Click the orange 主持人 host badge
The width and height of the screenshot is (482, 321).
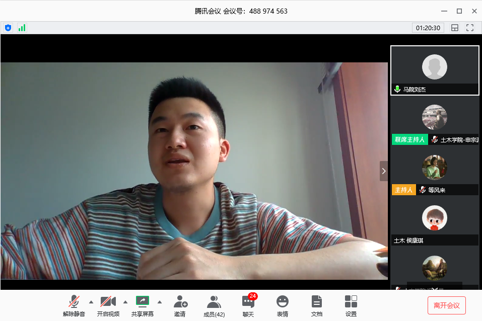[403, 190]
